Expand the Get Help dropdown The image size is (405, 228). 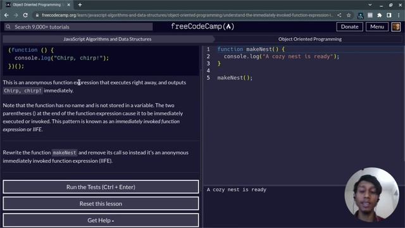pyautogui.click(x=101, y=220)
